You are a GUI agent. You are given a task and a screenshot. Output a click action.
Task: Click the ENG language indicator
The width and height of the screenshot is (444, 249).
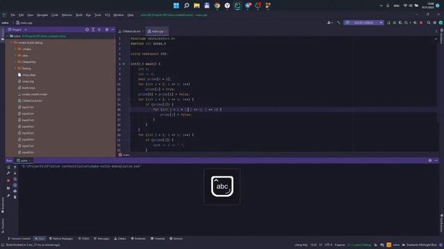point(396,6)
